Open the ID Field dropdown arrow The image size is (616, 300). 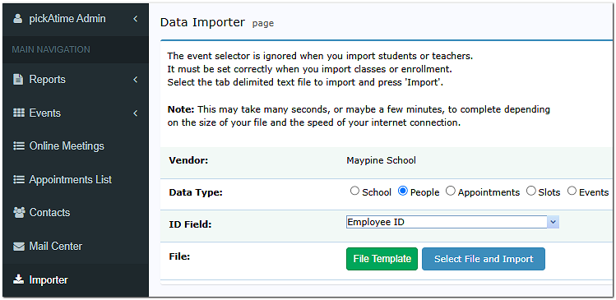(553, 222)
